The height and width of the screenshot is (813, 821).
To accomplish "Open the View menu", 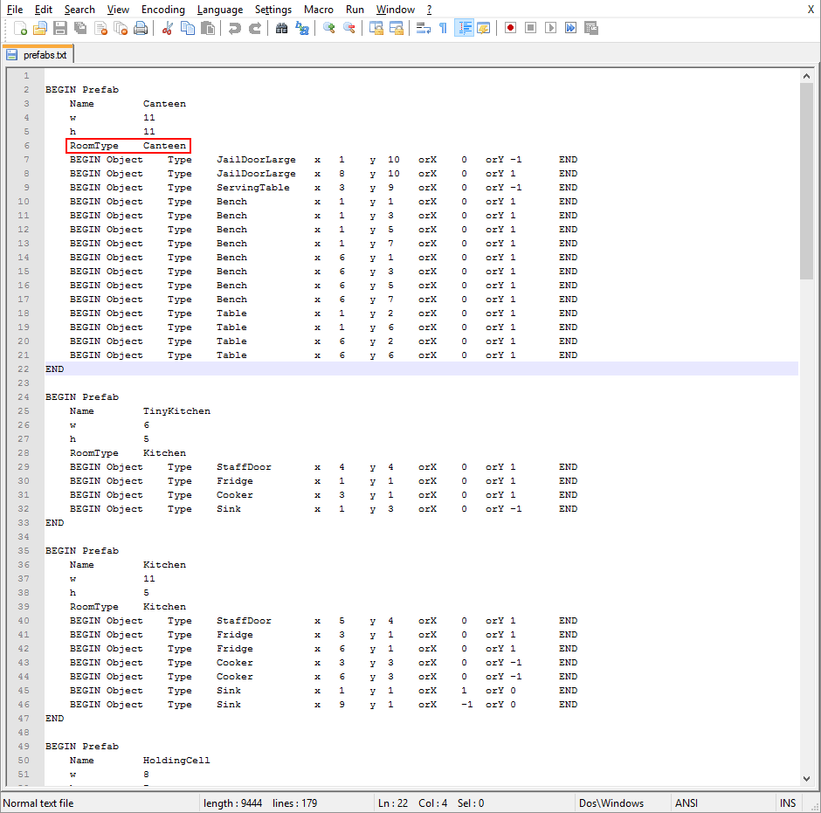I will [118, 10].
